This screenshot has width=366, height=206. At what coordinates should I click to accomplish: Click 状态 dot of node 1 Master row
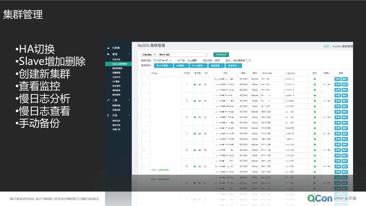[x=315, y=79]
